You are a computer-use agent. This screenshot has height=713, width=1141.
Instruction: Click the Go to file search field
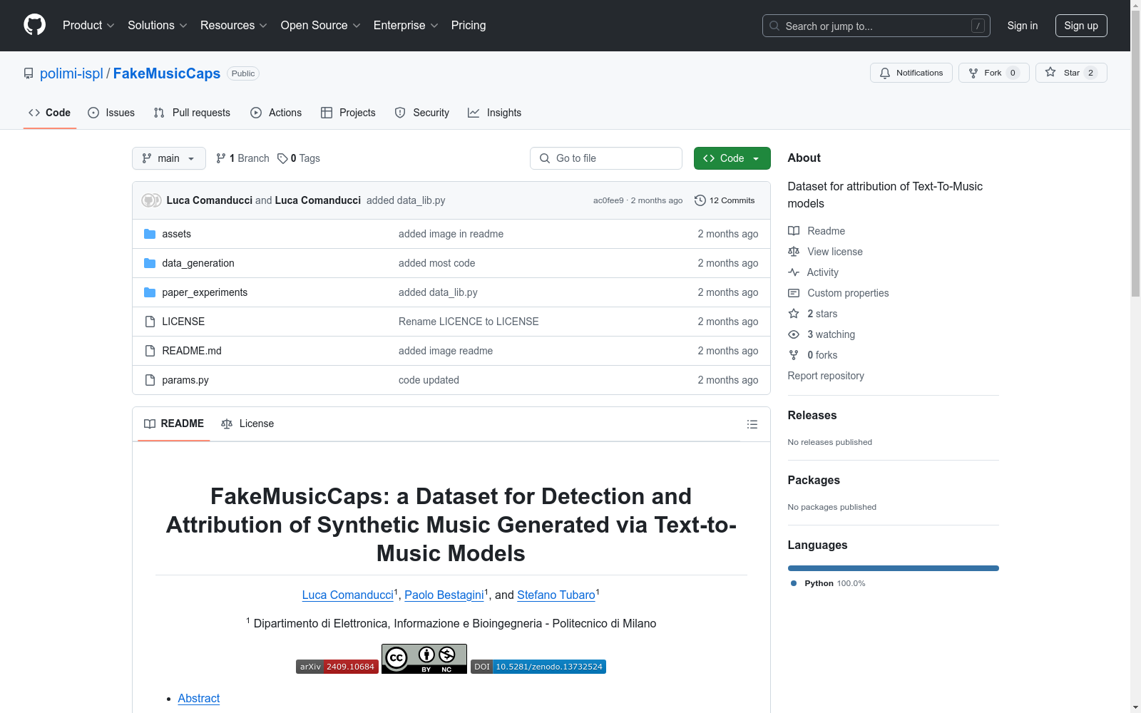pyautogui.click(x=606, y=158)
